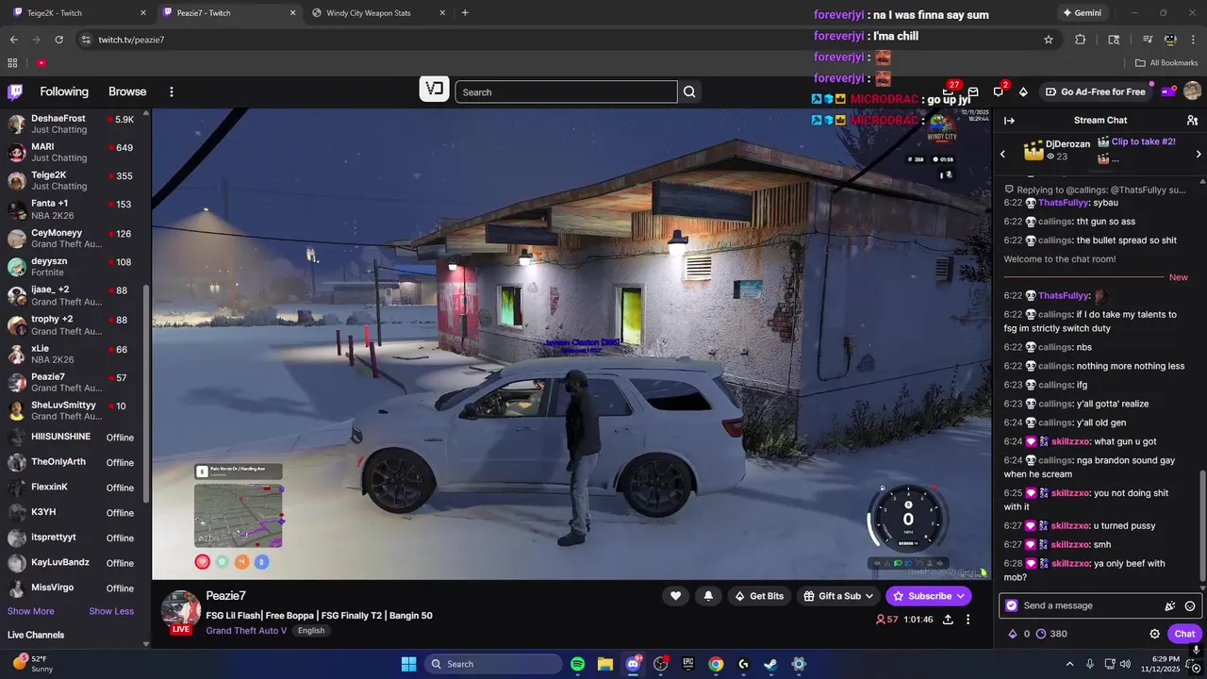1207x679 pixels.
Task: Open the user avatar menu
Action: click(x=1192, y=91)
